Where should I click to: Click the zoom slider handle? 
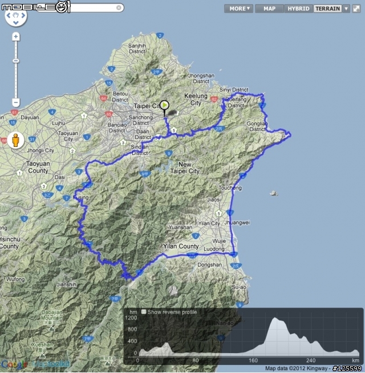(16, 61)
